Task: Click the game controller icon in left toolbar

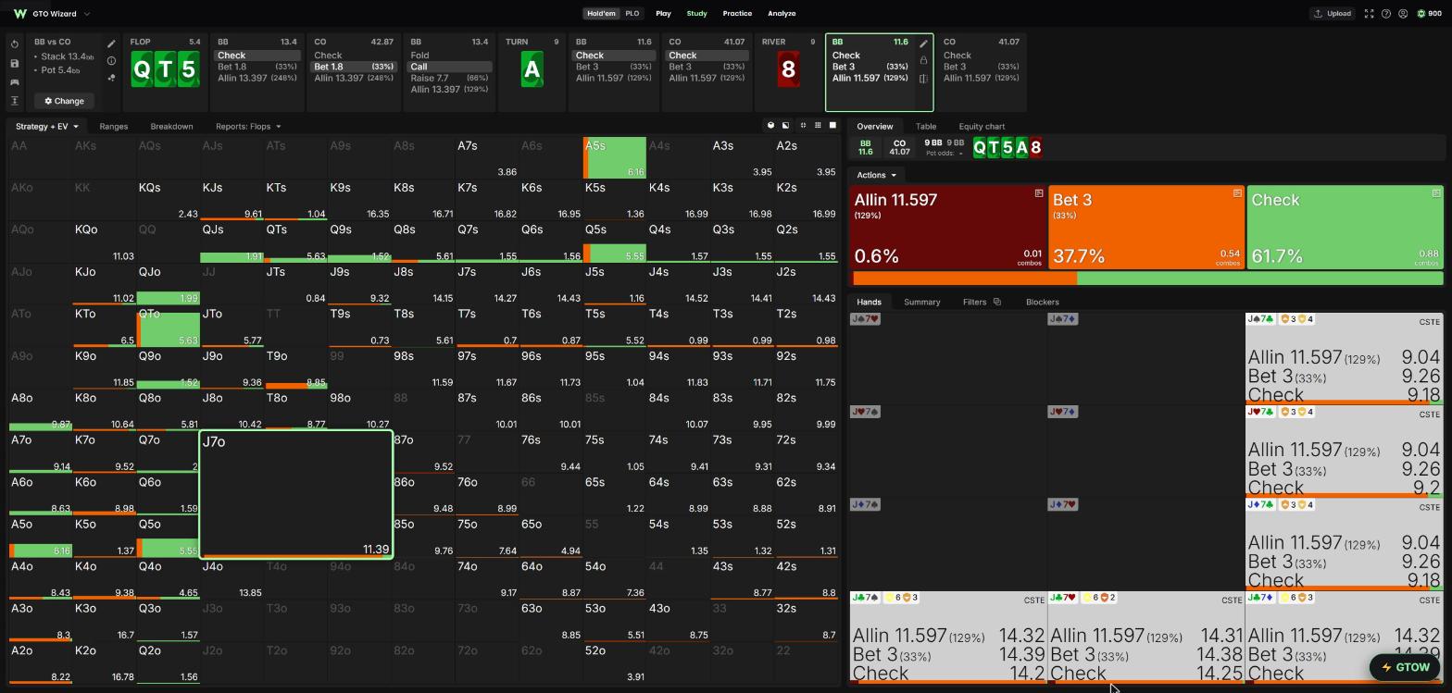Action: pos(15,82)
